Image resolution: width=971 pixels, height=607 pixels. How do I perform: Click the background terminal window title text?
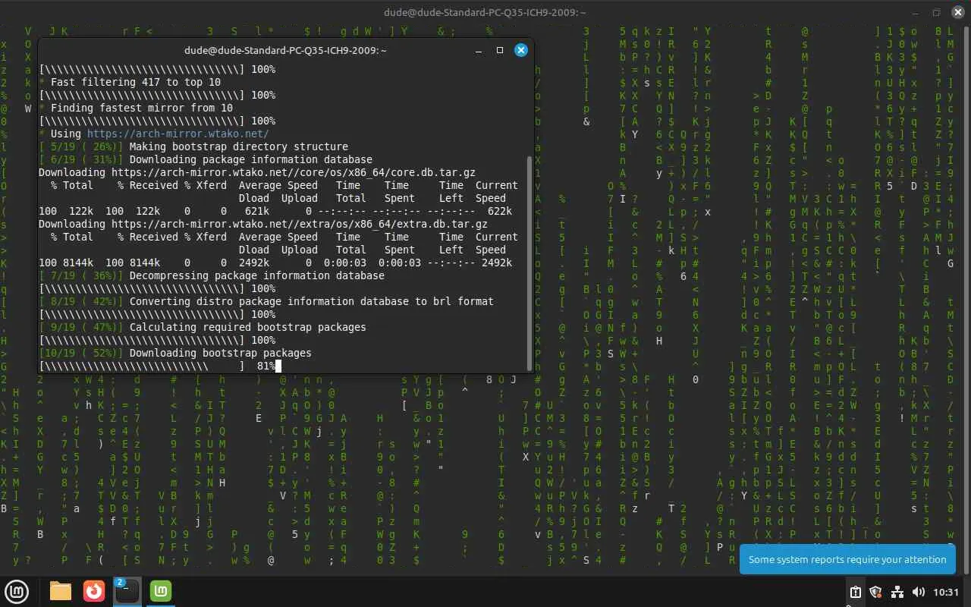tap(485, 12)
